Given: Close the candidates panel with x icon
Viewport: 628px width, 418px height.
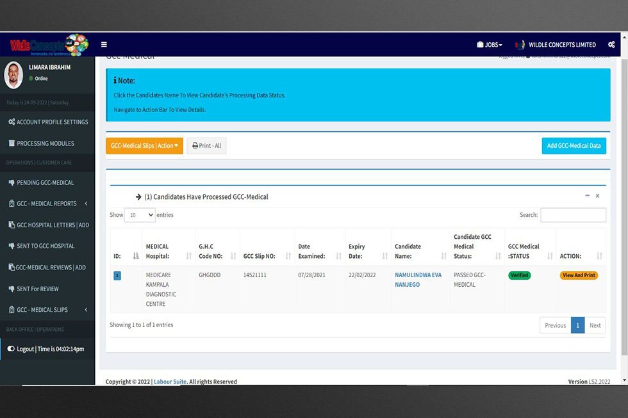Looking at the screenshot, I should tap(597, 196).
